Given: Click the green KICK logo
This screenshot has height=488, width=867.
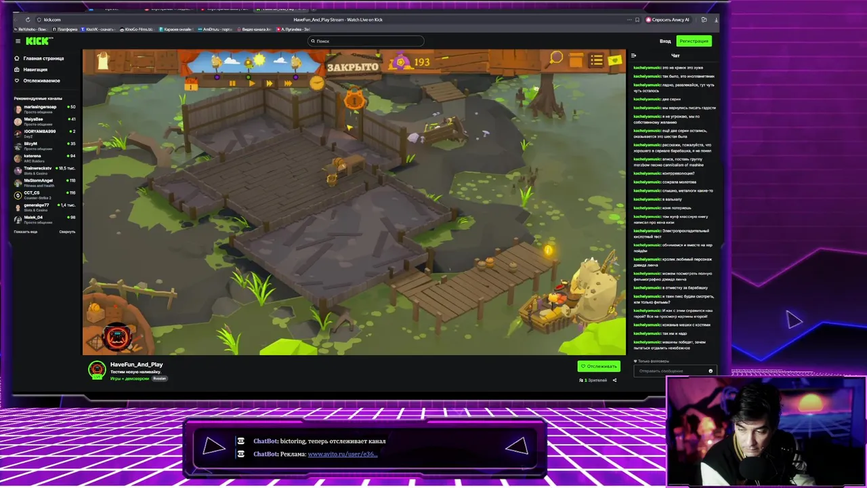Looking at the screenshot, I should (39, 41).
